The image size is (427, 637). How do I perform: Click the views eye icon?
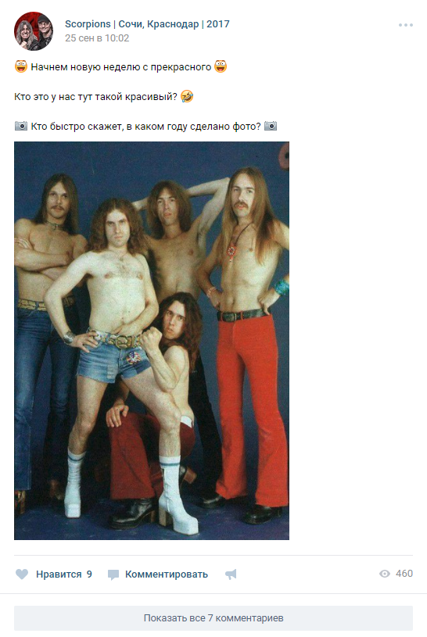(384, 574)
